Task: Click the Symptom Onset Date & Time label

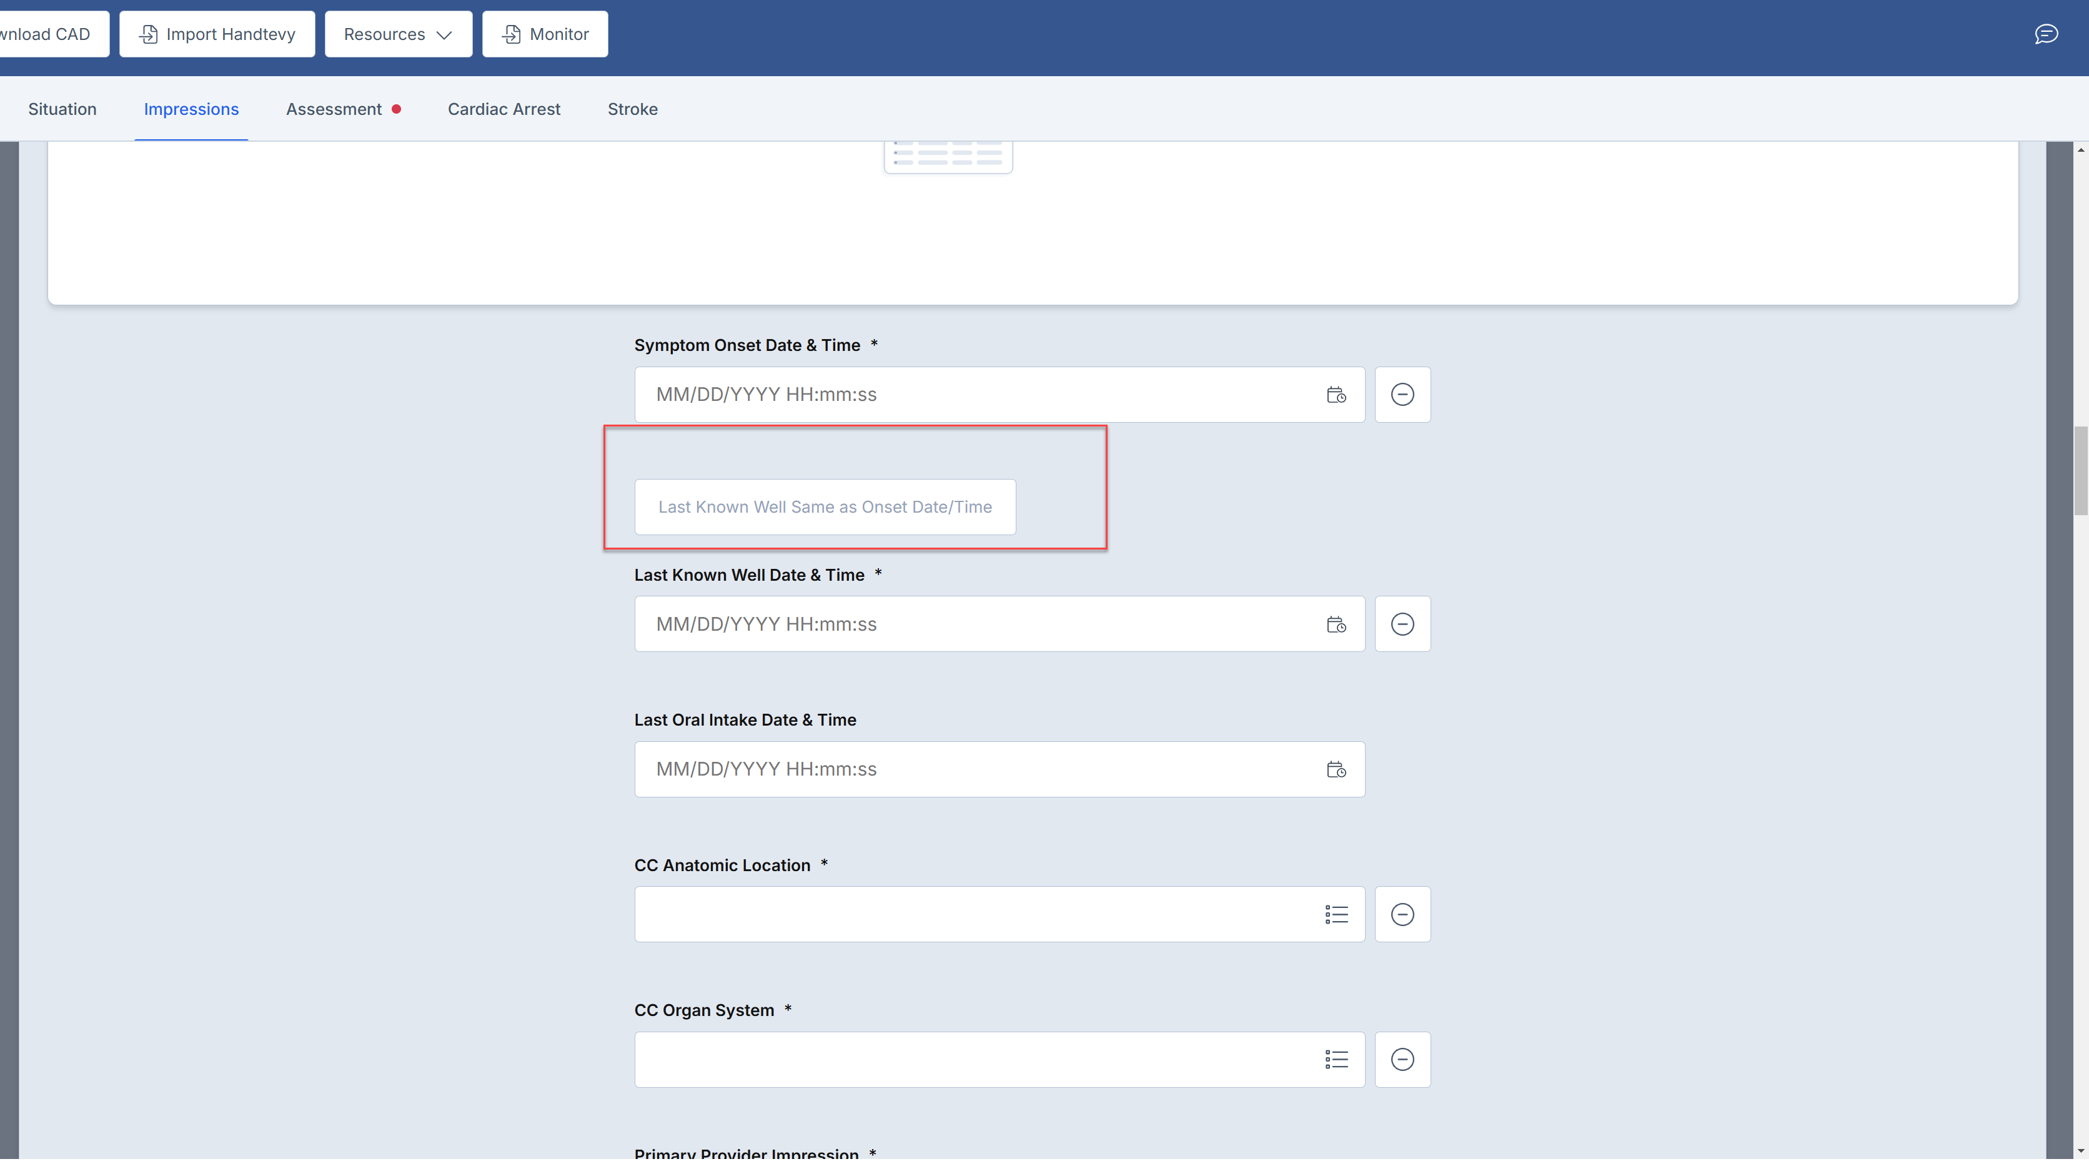Action: [747, 345]
